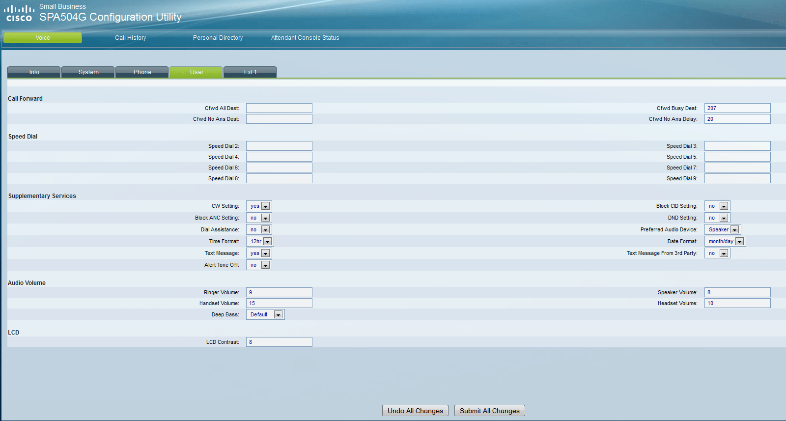
Task: Click the Speaker Volume field
Action: point(737,292)
